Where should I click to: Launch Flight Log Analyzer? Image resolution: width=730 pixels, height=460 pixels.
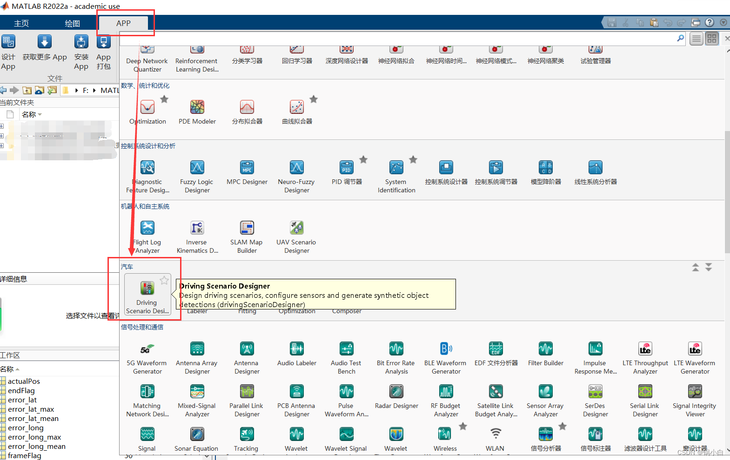pyautogui.click(x=147, y=237)
